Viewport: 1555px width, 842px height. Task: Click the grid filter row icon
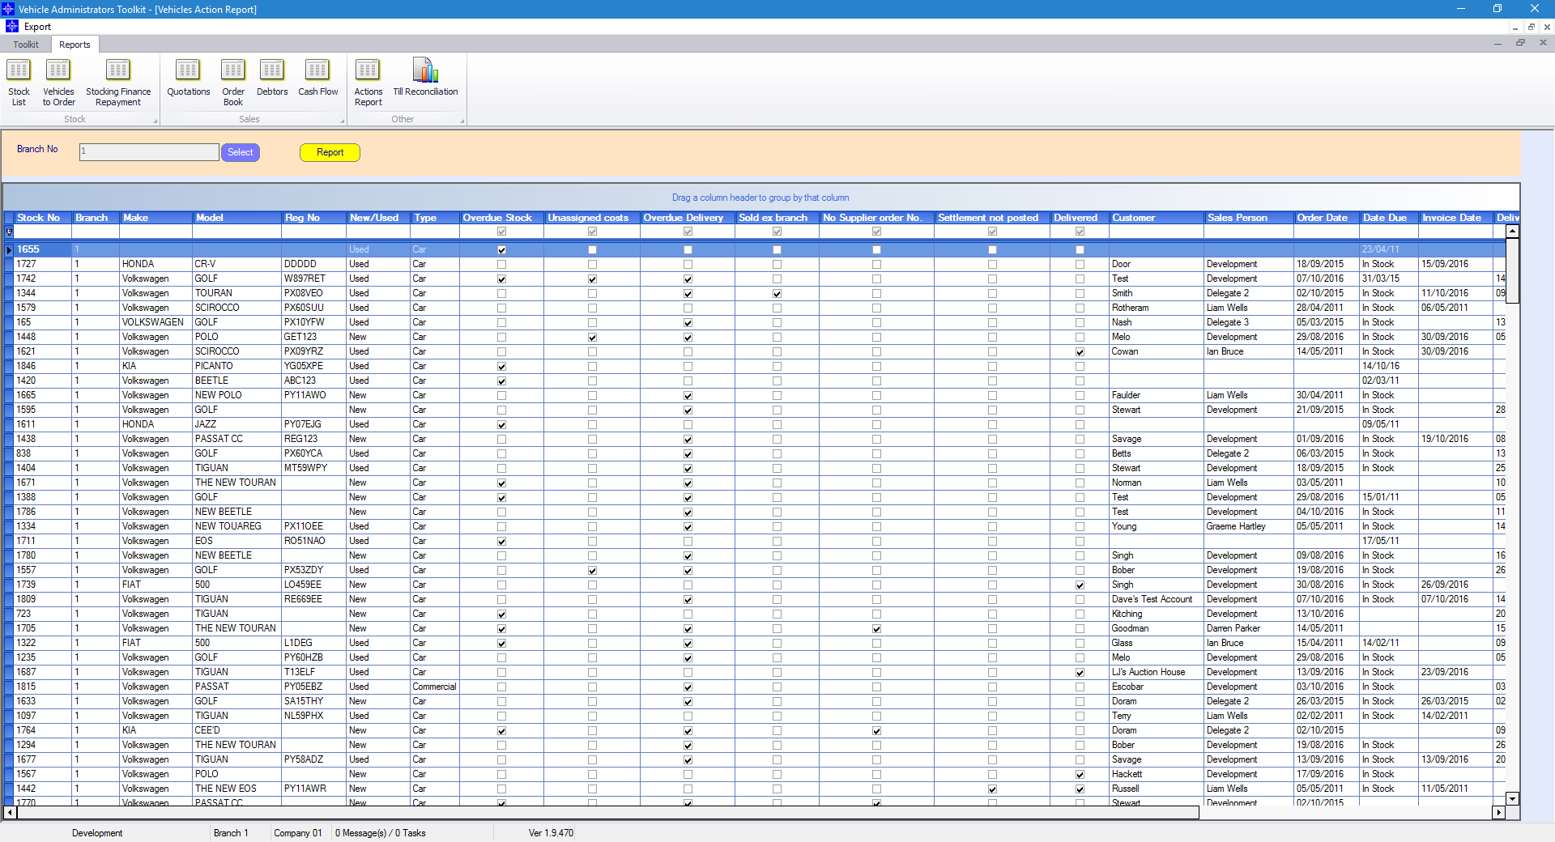pos(9,232)
